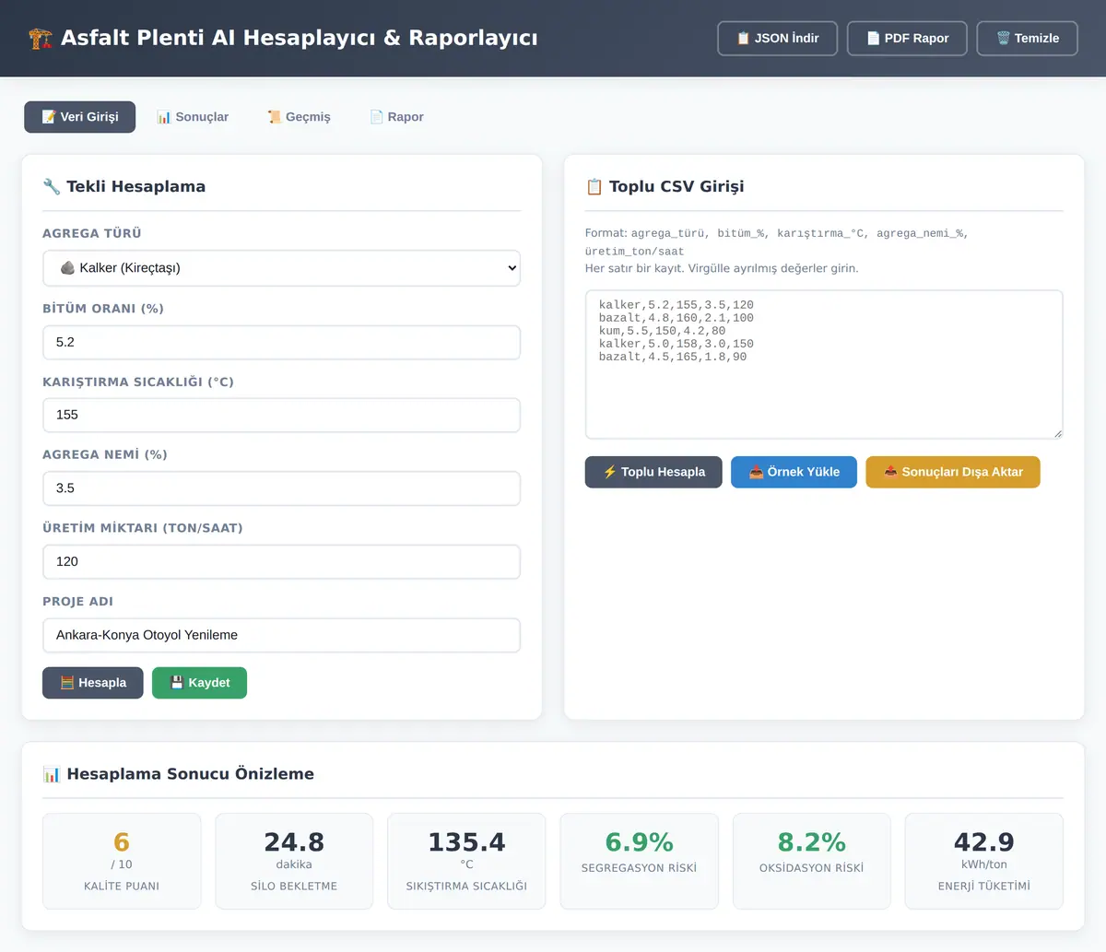Click the Proje Adı text field

tap(281, 635)
